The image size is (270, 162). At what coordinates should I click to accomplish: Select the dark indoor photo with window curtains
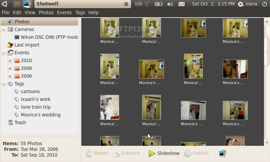click(235, 69)
